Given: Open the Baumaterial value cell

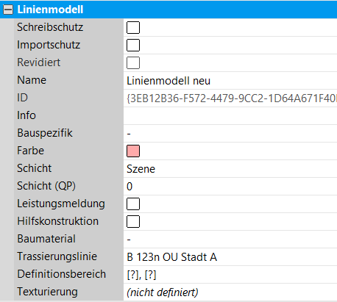Looking at the screenshot, I should pyautogui.click(x=230, y=240).
